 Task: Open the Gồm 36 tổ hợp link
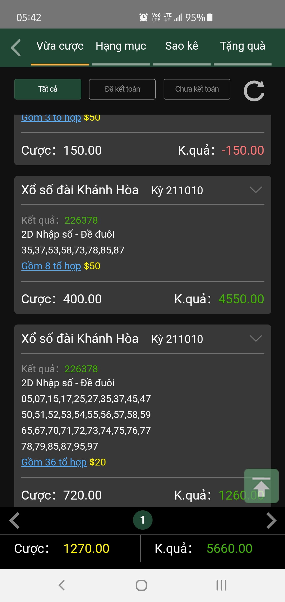[x=54, y=462]
